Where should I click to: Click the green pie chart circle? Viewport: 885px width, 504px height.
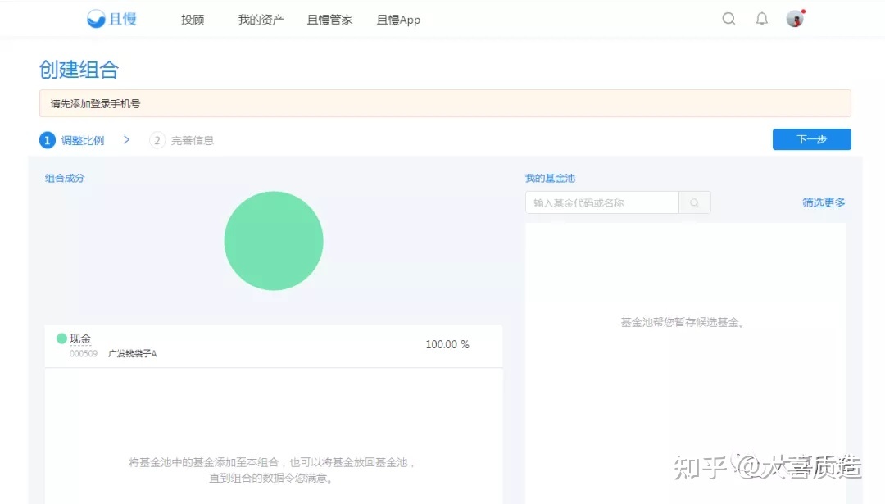click(x=274, y=241)
